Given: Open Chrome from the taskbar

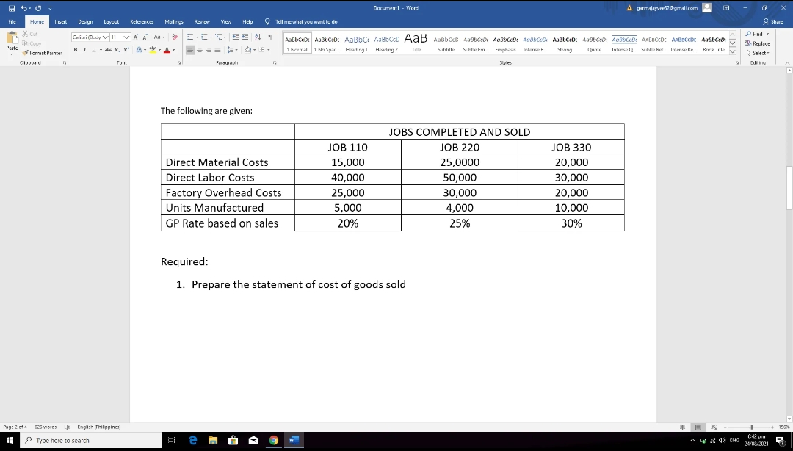Looking at the screenshot, I should 273,440.
